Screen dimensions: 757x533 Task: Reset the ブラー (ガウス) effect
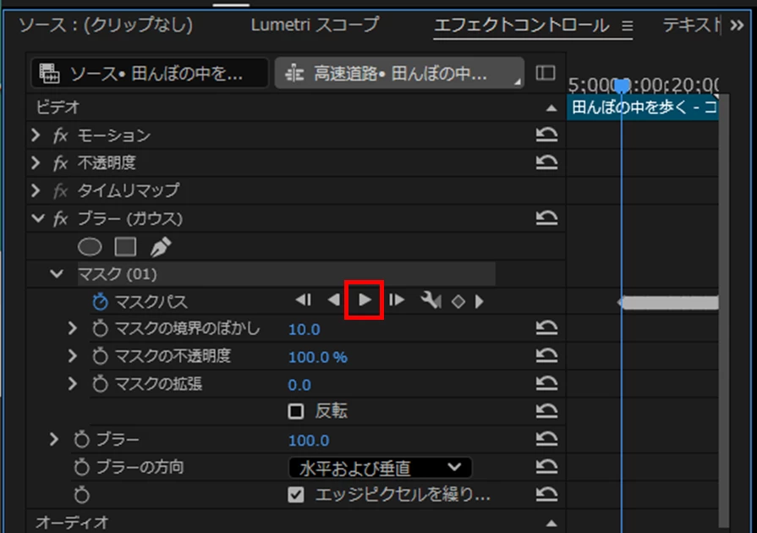tap(546, 217)
